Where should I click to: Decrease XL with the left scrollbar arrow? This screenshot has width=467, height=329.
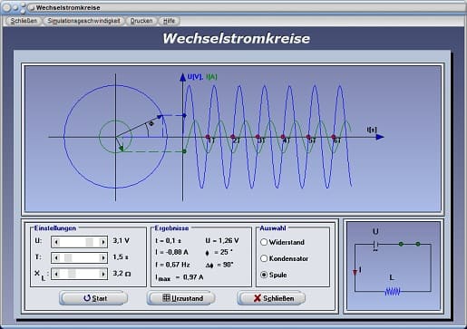(x=56, y=274)
